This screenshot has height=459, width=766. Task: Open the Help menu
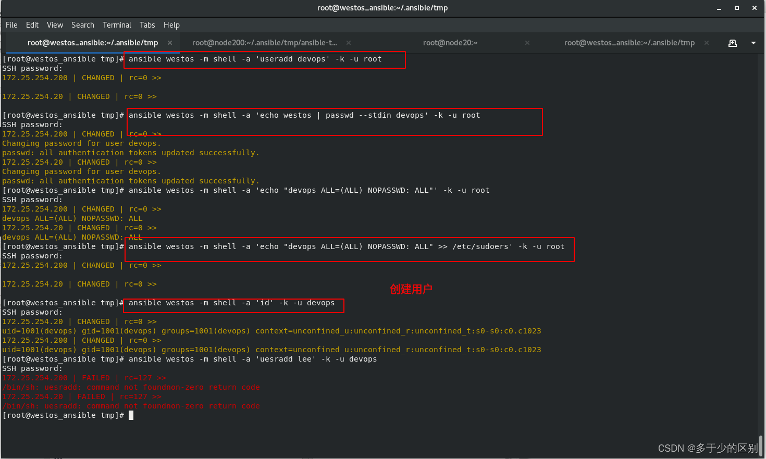[x=171, y=25]
